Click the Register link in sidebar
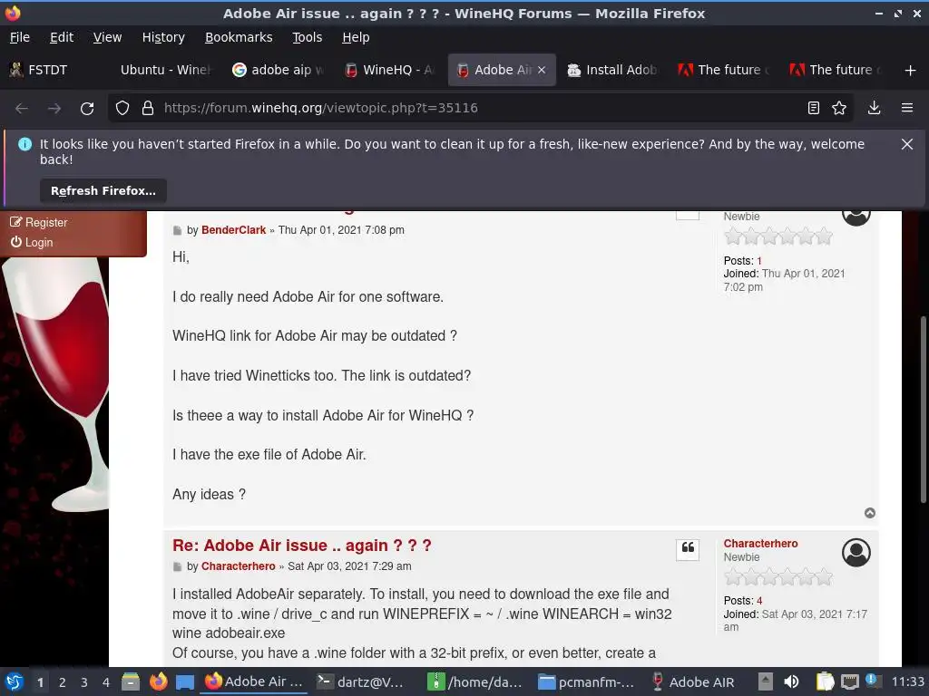The width and height of the screenshot is (929, 696). point(39,223)
